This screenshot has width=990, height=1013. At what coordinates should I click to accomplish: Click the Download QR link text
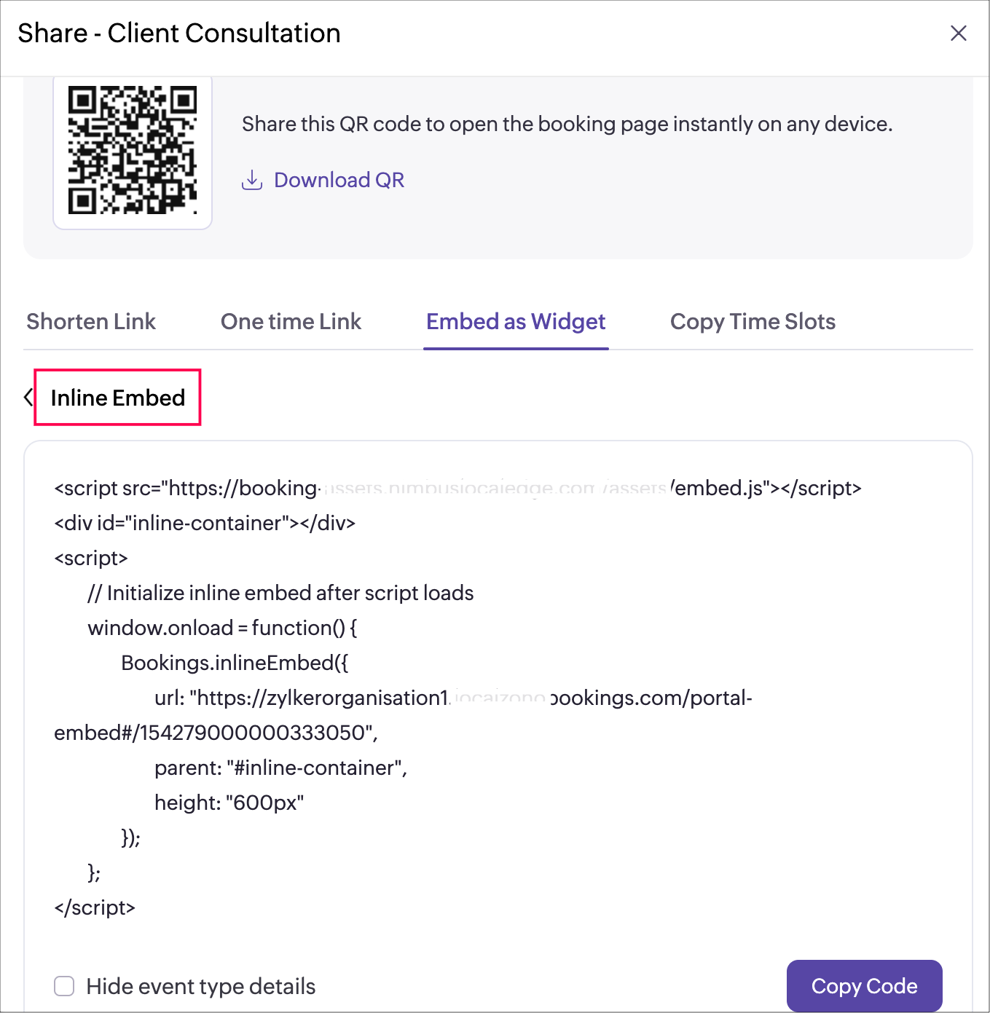[x=339, y=180]
